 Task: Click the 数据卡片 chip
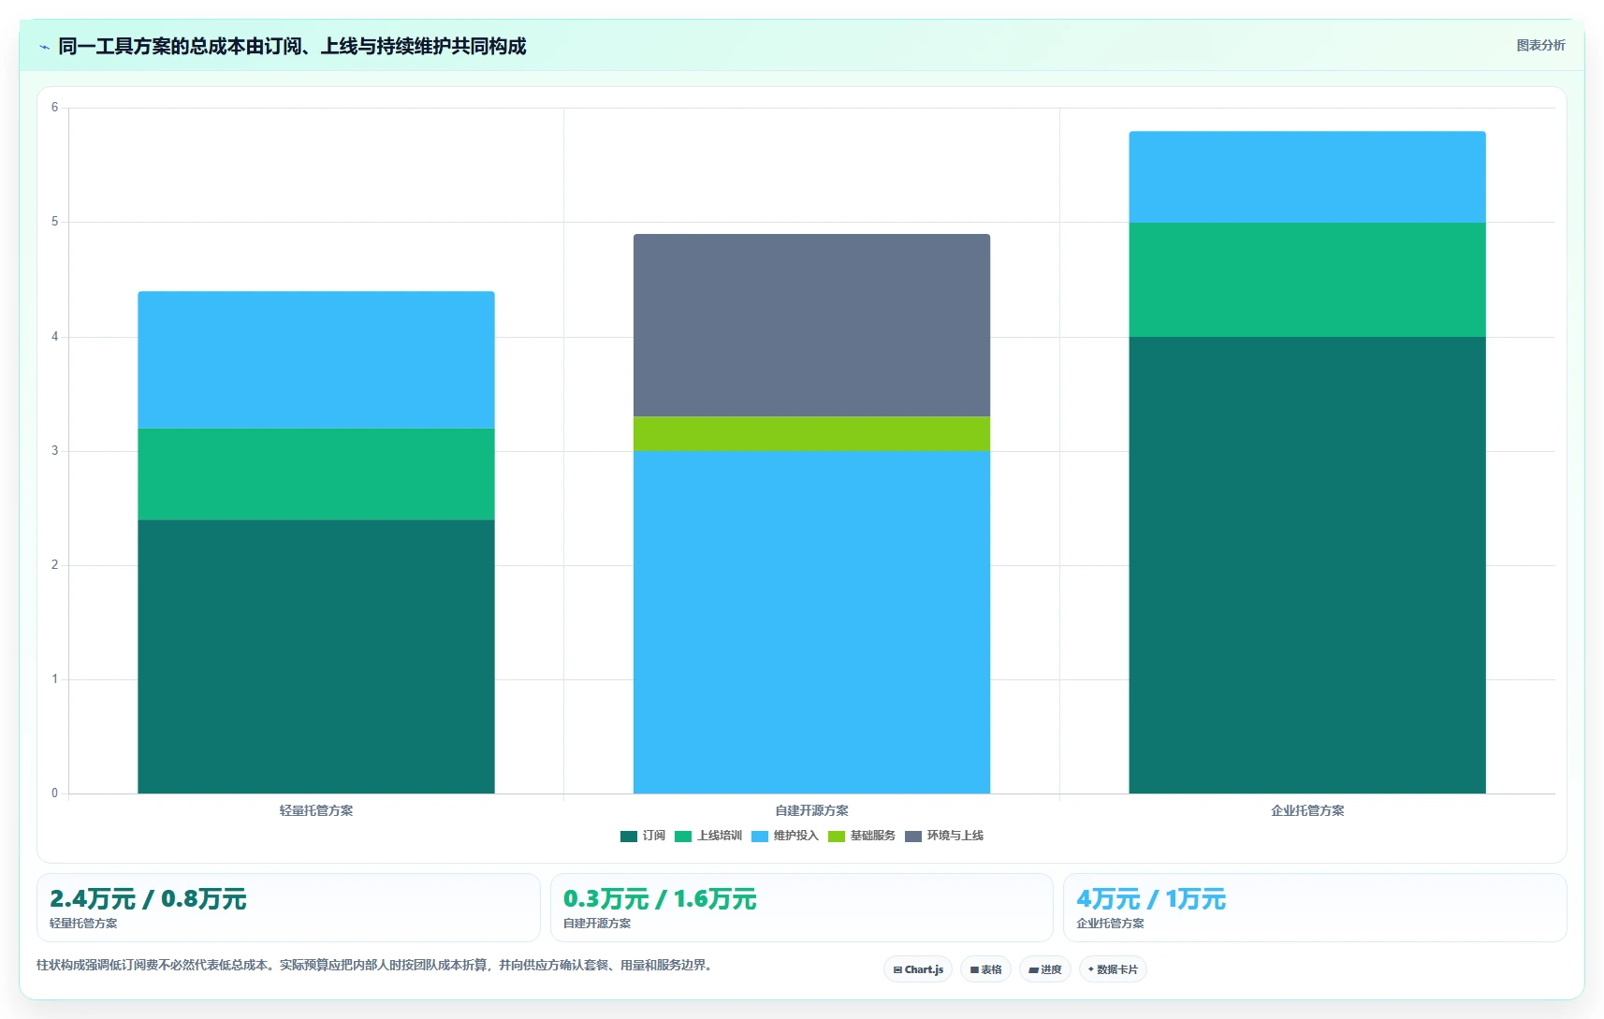click(x=1113, y=969)
